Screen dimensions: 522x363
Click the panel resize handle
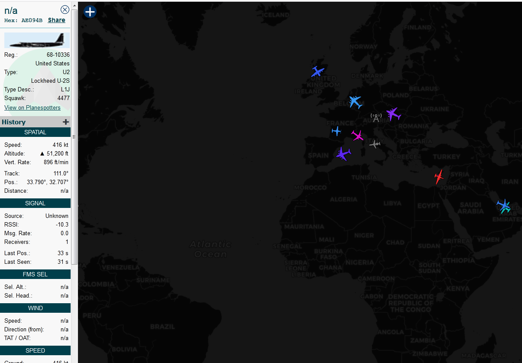point(74,136)
